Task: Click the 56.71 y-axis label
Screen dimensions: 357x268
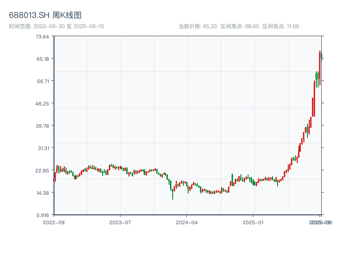Action: pos(43,81)
